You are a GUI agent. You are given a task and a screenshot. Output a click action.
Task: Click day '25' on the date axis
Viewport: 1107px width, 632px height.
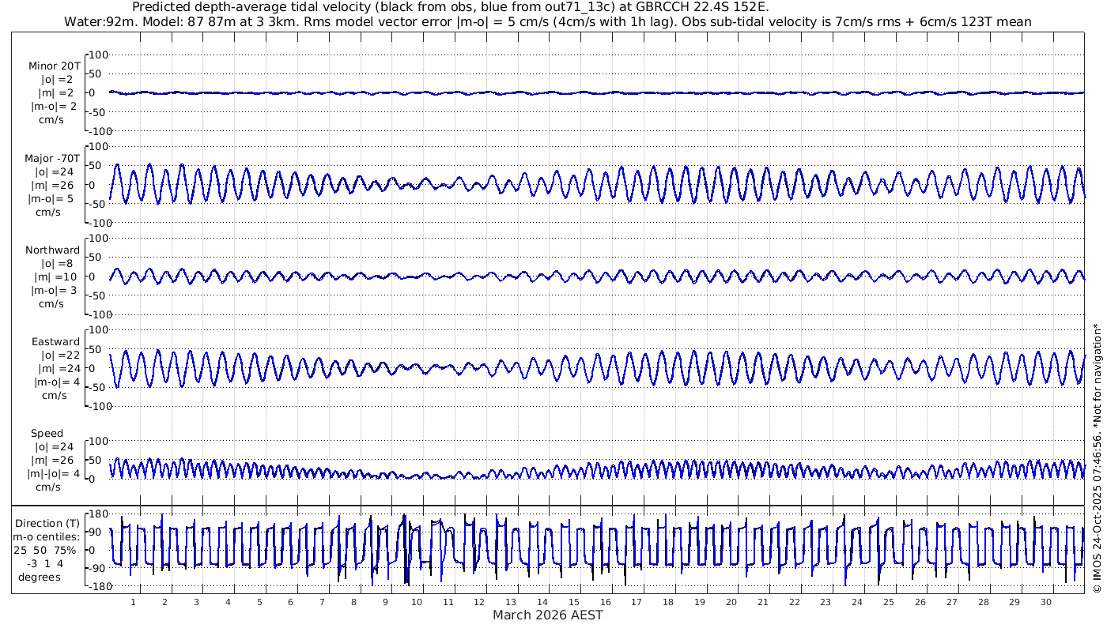(889, 602)
